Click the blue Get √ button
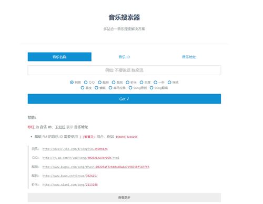 (x=124, y=99)
